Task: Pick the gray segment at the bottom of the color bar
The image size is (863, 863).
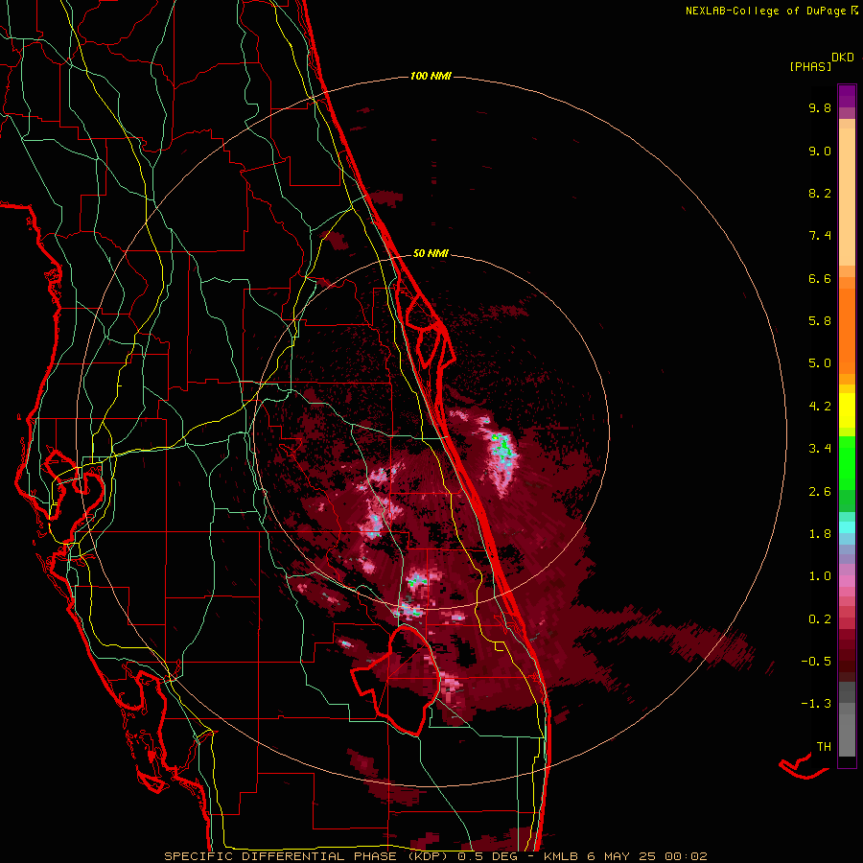Action: pos(847,732)
